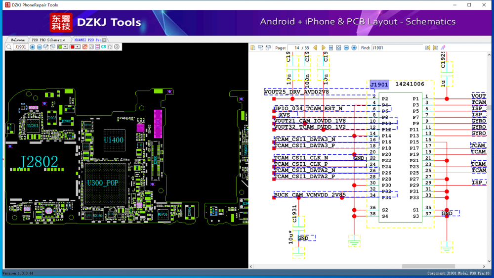Click the zoom in icon in PCB toolbar

[x=32, y=47]
